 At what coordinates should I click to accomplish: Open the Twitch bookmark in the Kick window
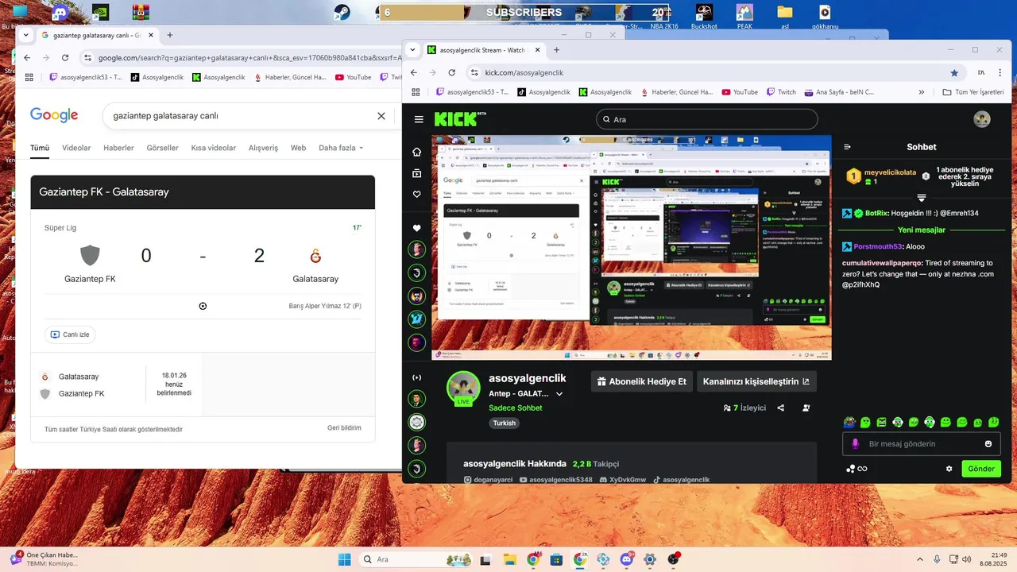coord(781,92)
